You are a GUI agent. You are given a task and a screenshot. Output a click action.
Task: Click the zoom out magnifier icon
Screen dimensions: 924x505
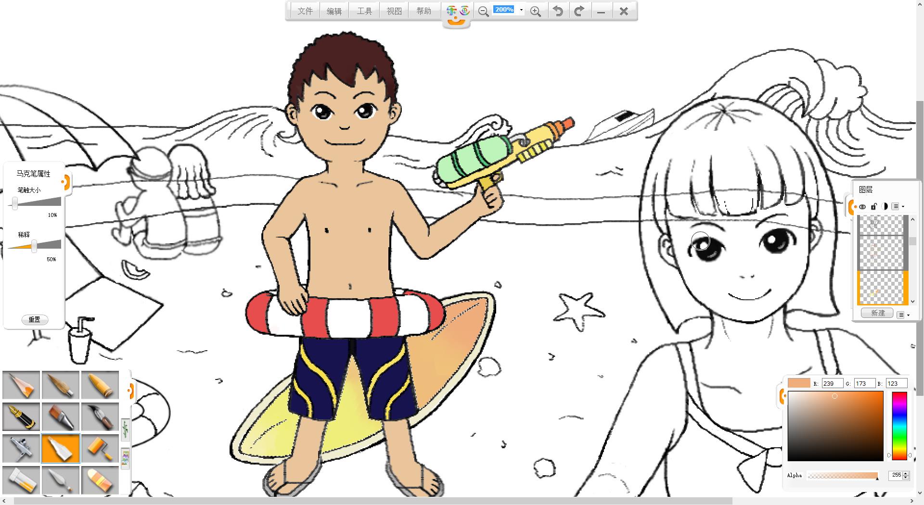click(x=483, y=12)
